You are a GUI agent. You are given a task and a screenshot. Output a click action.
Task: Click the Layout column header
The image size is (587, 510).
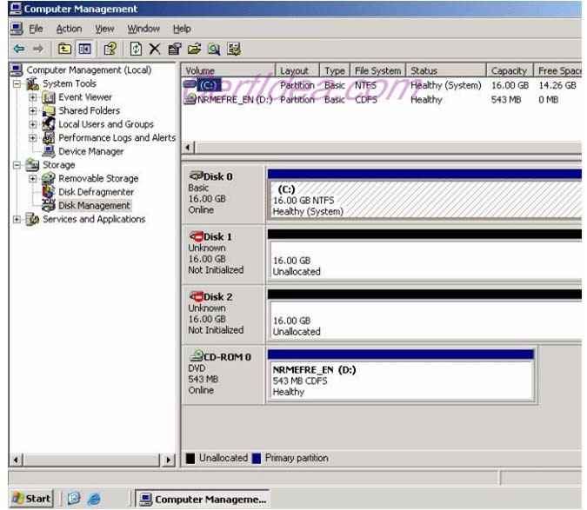(x=297, y=70)
